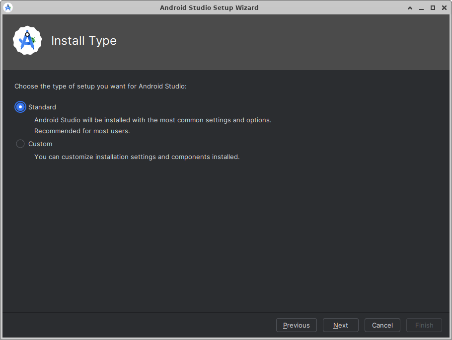The width and height of the screenshot is (452, 340).
Task: Click the Android Studio logo beside Install Type
Action: pyautogui.click(x=27, y=41)
